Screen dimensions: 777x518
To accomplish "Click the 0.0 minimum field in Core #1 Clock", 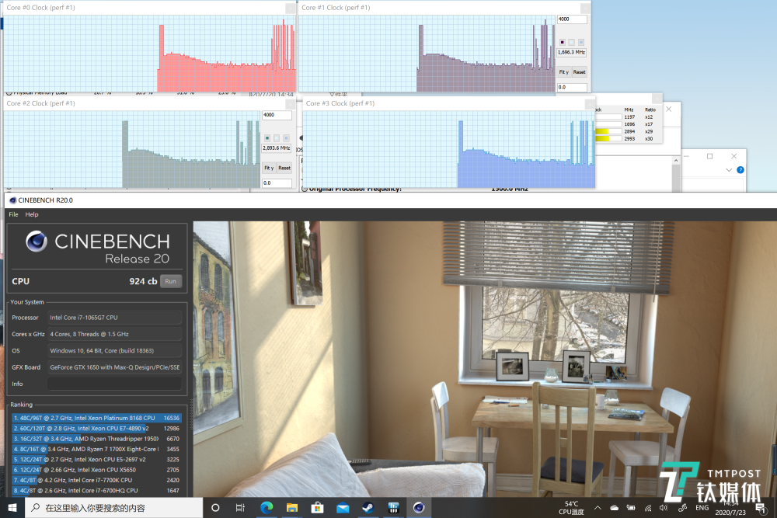I will point(572,87).
